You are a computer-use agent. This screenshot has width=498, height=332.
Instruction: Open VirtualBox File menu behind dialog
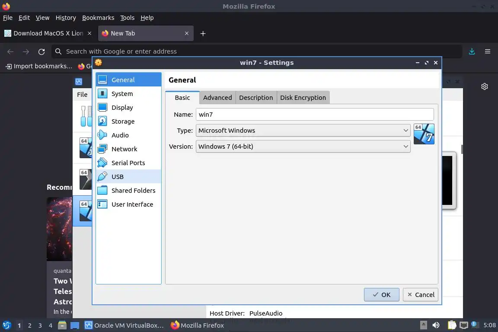coord(82,94)
